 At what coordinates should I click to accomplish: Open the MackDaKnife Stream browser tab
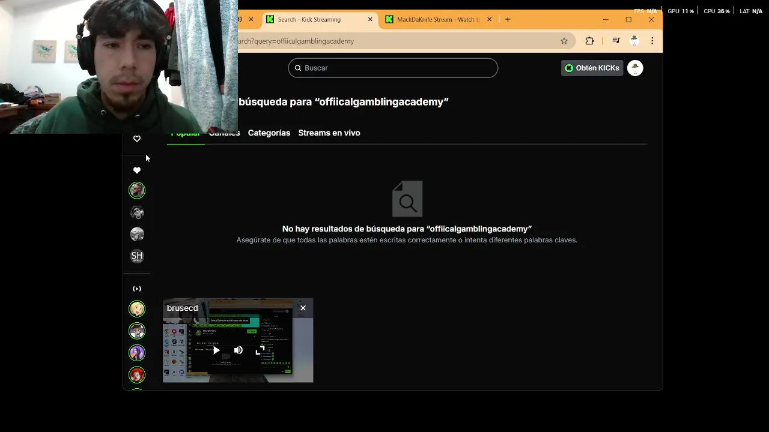tap(440, 19)
